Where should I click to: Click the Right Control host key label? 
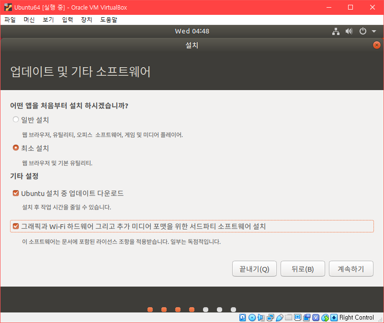coord(357,317)
